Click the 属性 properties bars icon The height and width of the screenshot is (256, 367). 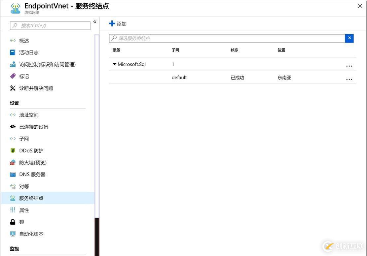(x=13, y=210)
